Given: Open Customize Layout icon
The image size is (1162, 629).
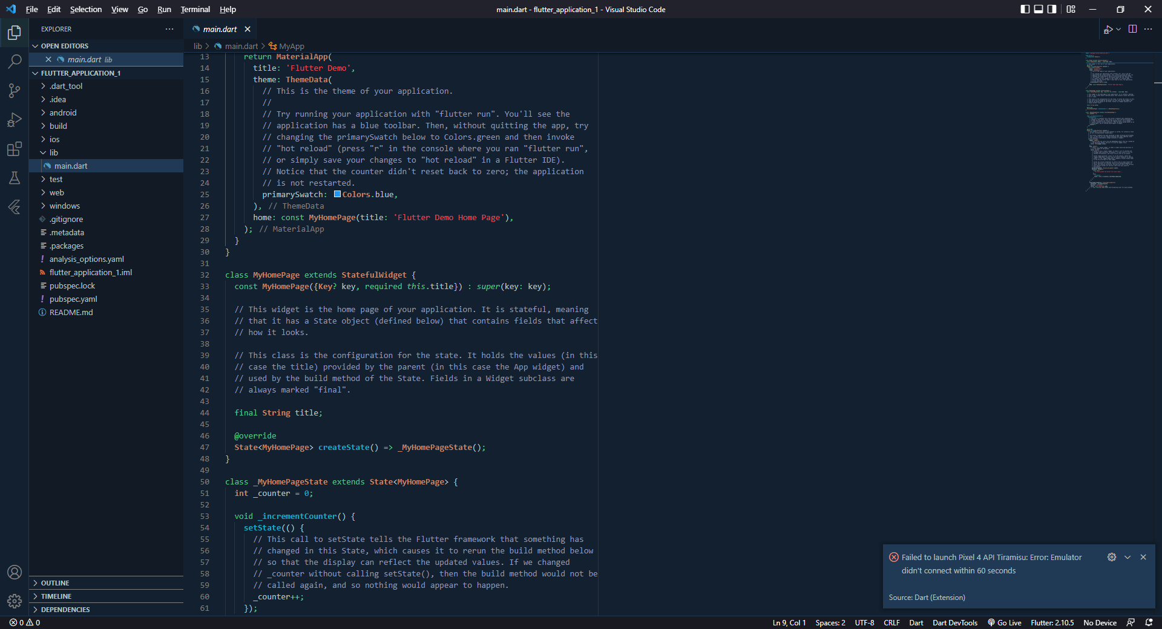Looking at the screenshot, I should point(1071,9).
